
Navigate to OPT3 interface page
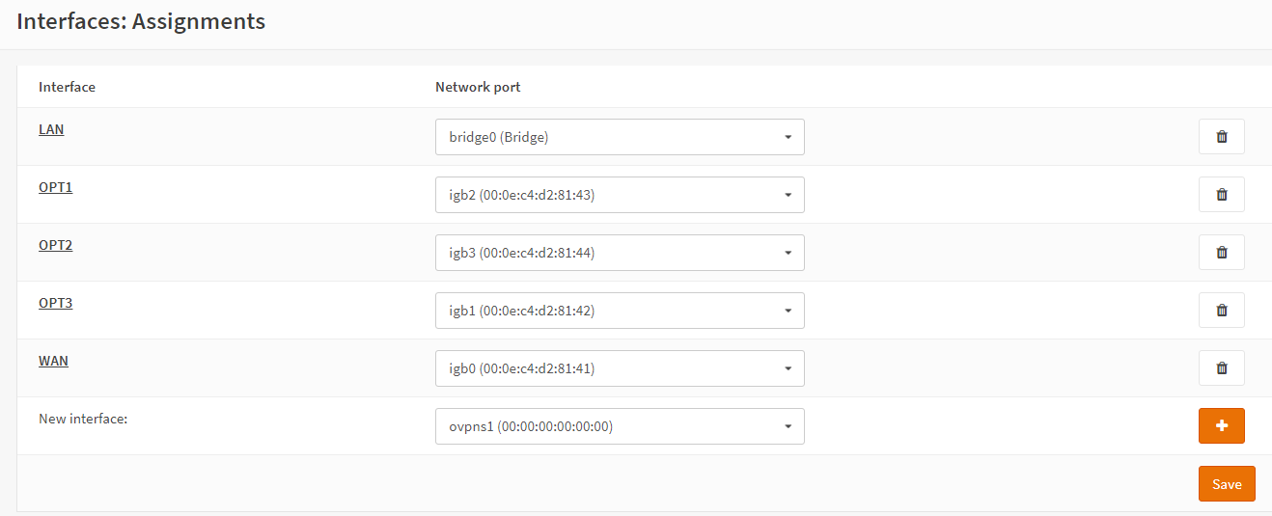tap(55, 303)
